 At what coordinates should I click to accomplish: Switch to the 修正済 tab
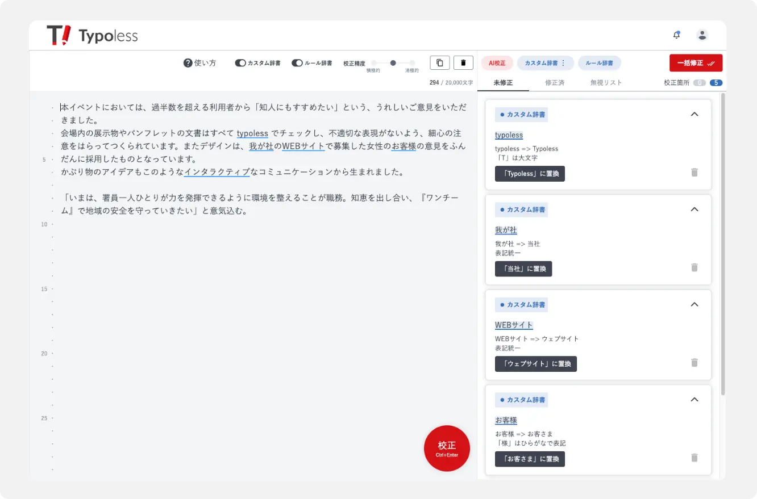click(x=555, y=83)
